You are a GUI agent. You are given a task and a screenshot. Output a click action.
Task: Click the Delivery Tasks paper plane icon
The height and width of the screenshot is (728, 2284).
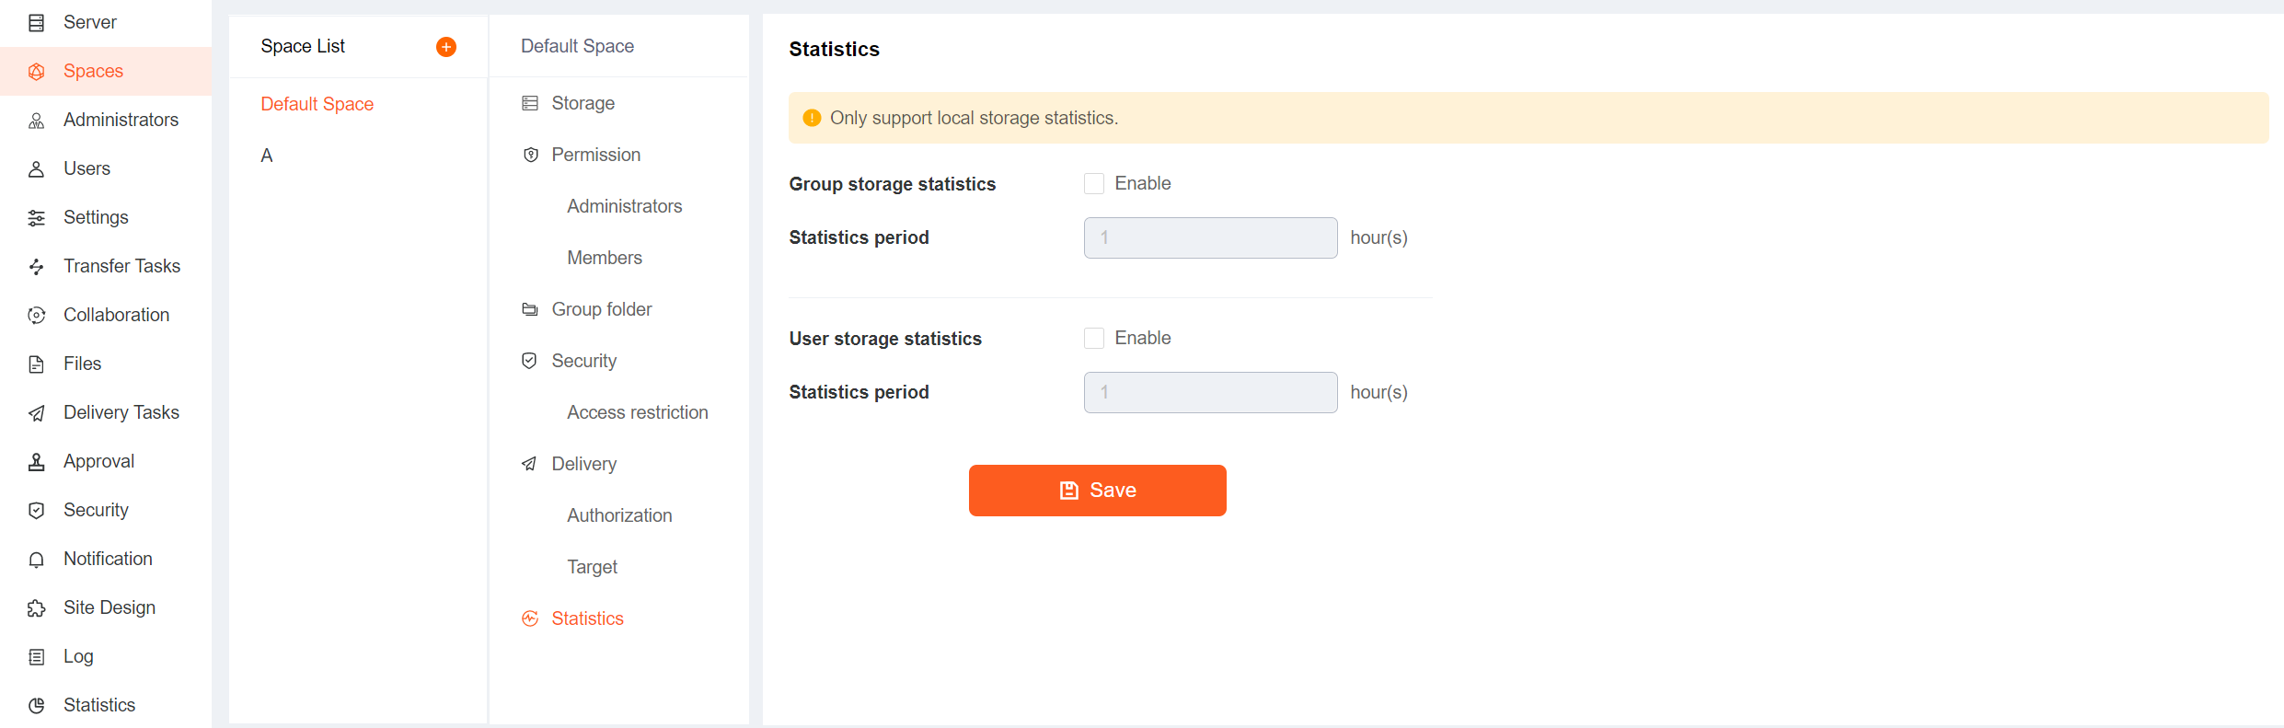click(37, 413)
